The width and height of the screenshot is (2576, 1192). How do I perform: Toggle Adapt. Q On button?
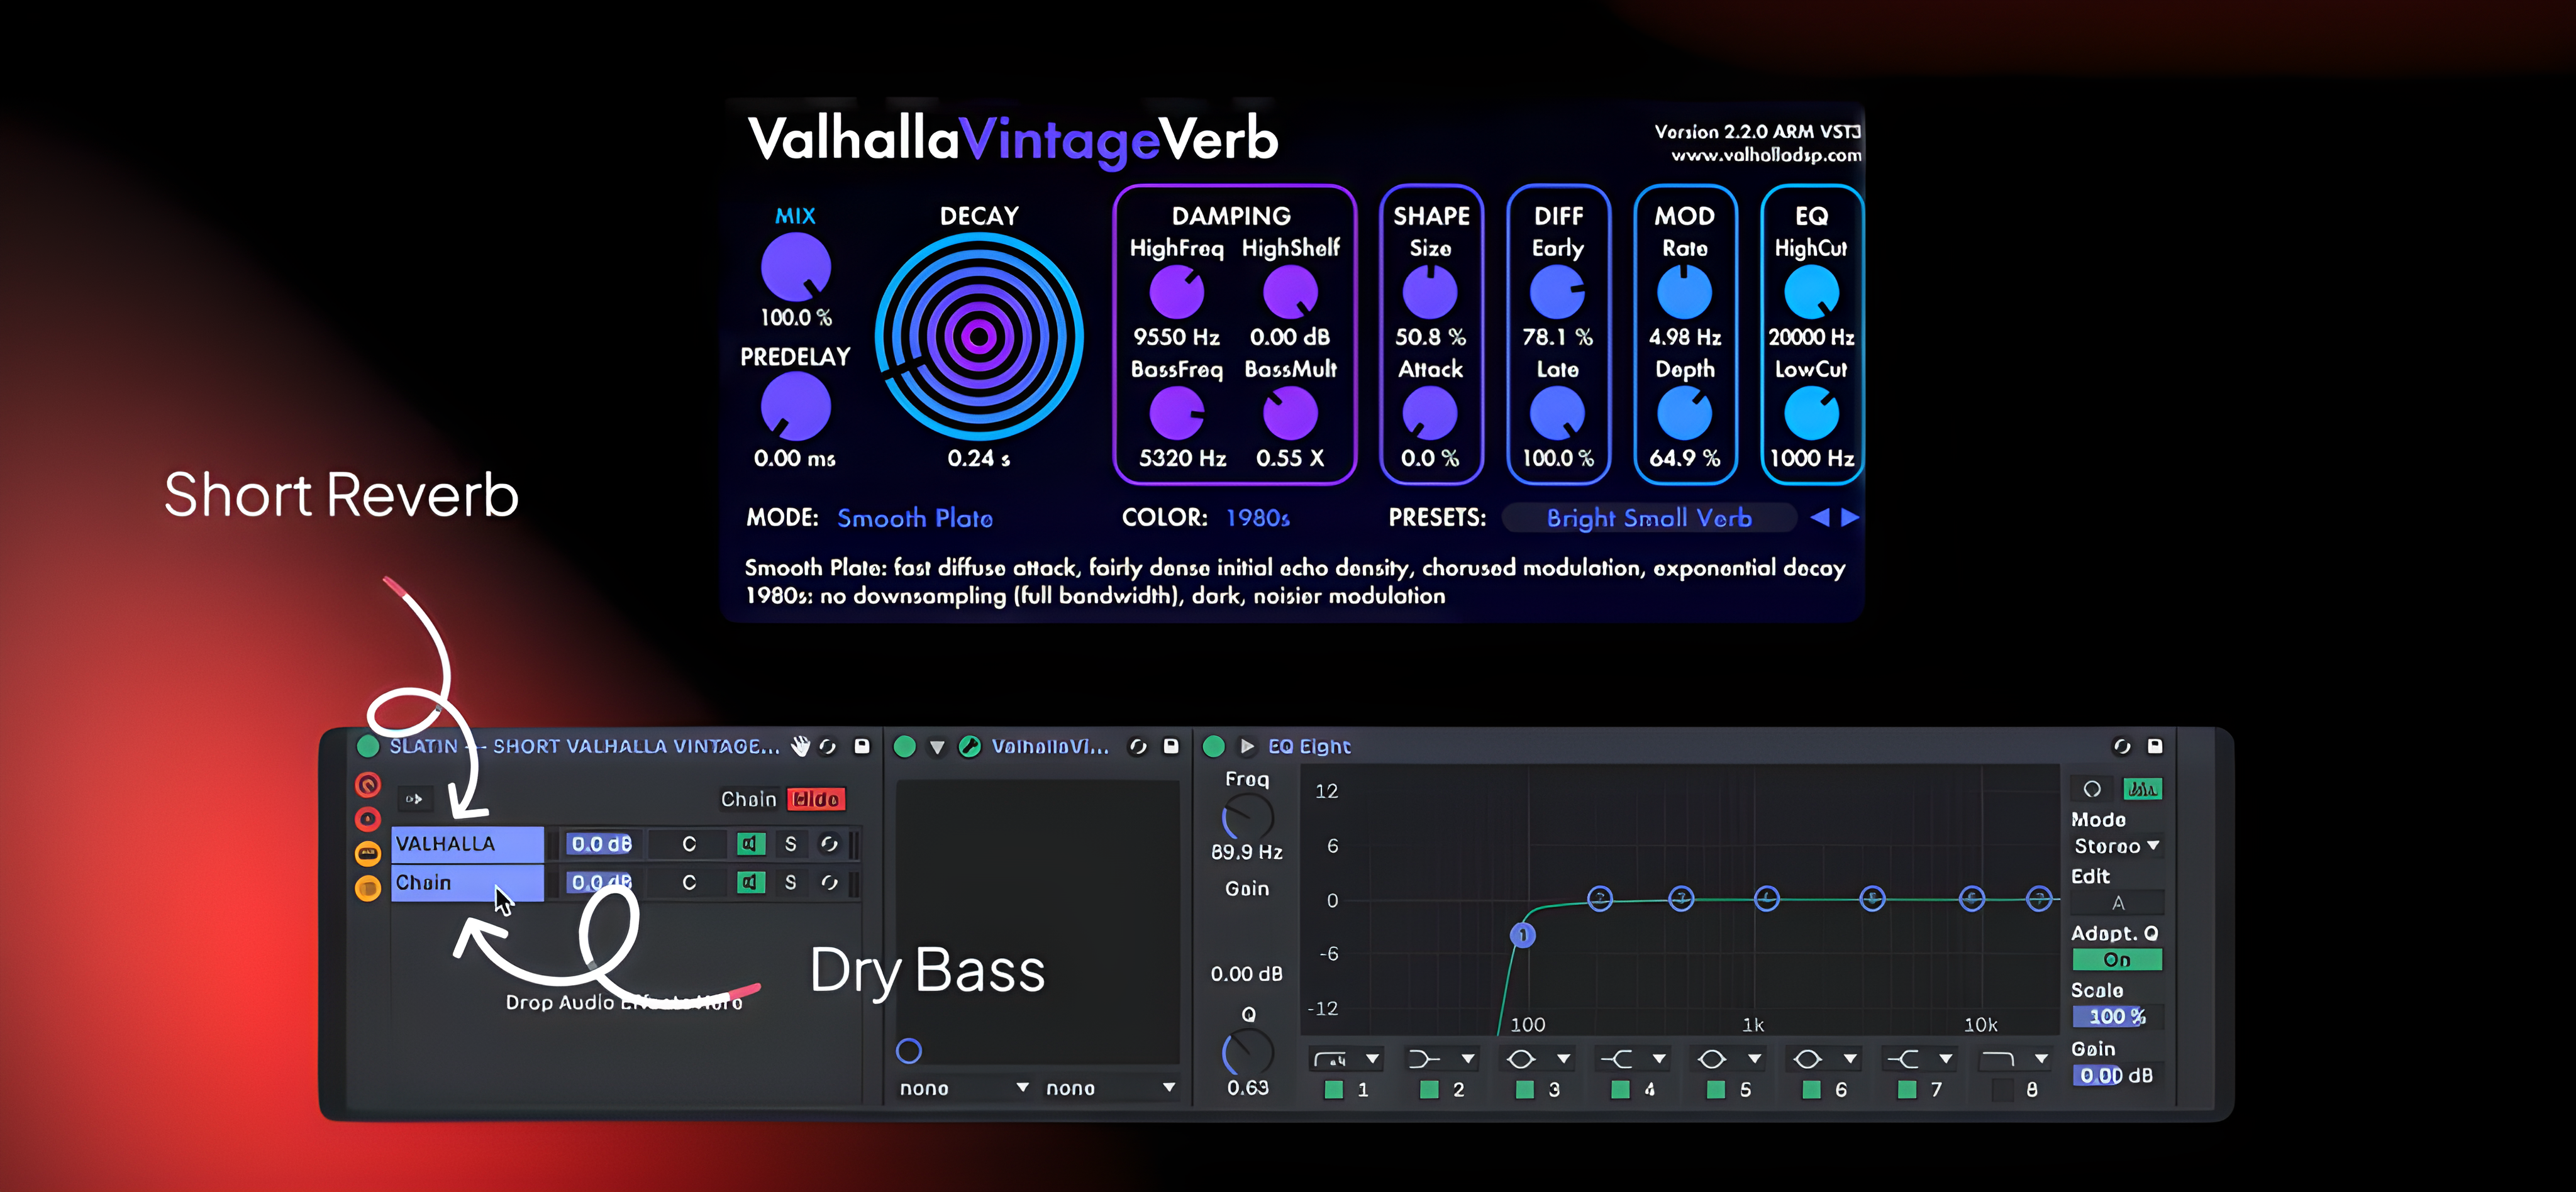coord(2117,960)
